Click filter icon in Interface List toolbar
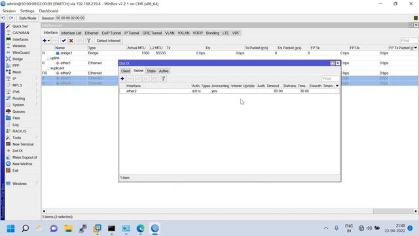 coord(88,41)
